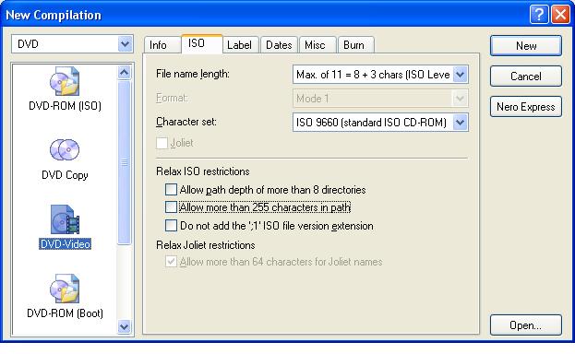
Task: Click the Relax ISO restrictions heading
Action: point(203,171)
